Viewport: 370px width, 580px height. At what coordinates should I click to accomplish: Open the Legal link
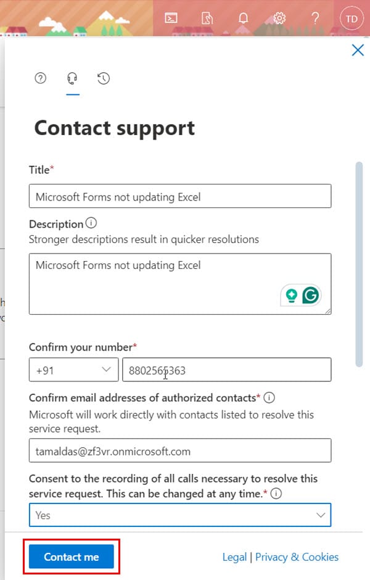coord(234,557)
